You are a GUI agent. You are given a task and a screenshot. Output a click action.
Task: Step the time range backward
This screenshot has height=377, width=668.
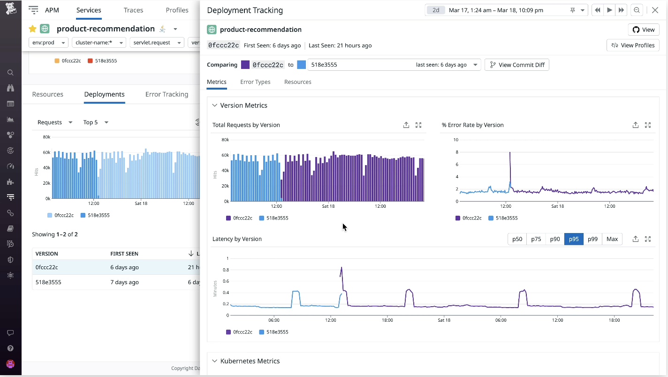pos(597,10)
